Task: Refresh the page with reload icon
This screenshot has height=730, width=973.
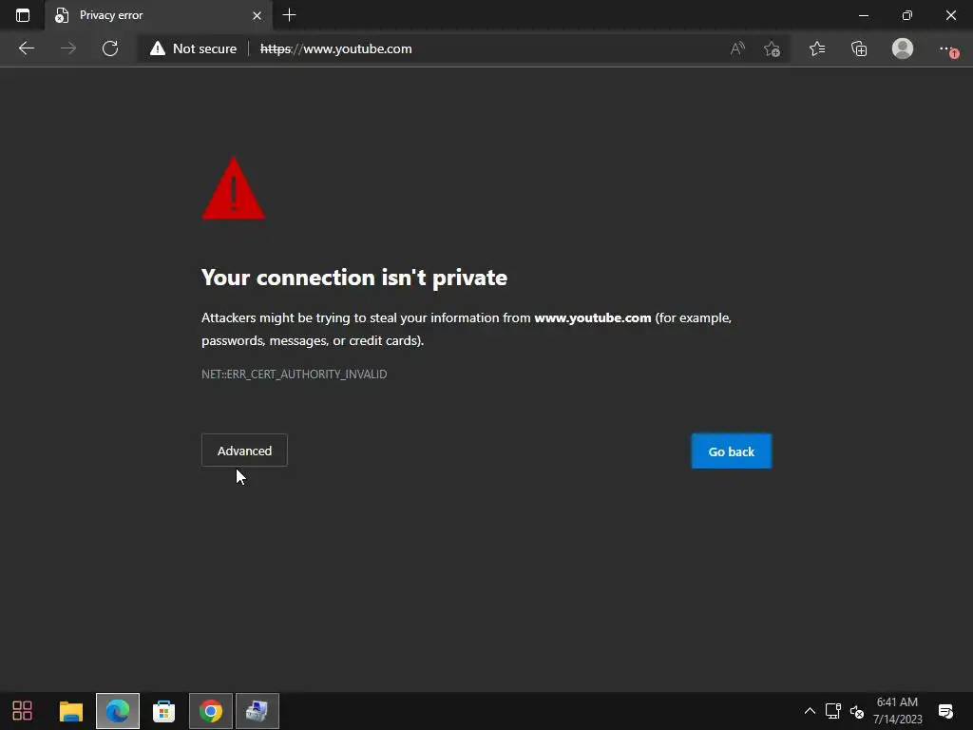Action: click(x=110, y=48)
